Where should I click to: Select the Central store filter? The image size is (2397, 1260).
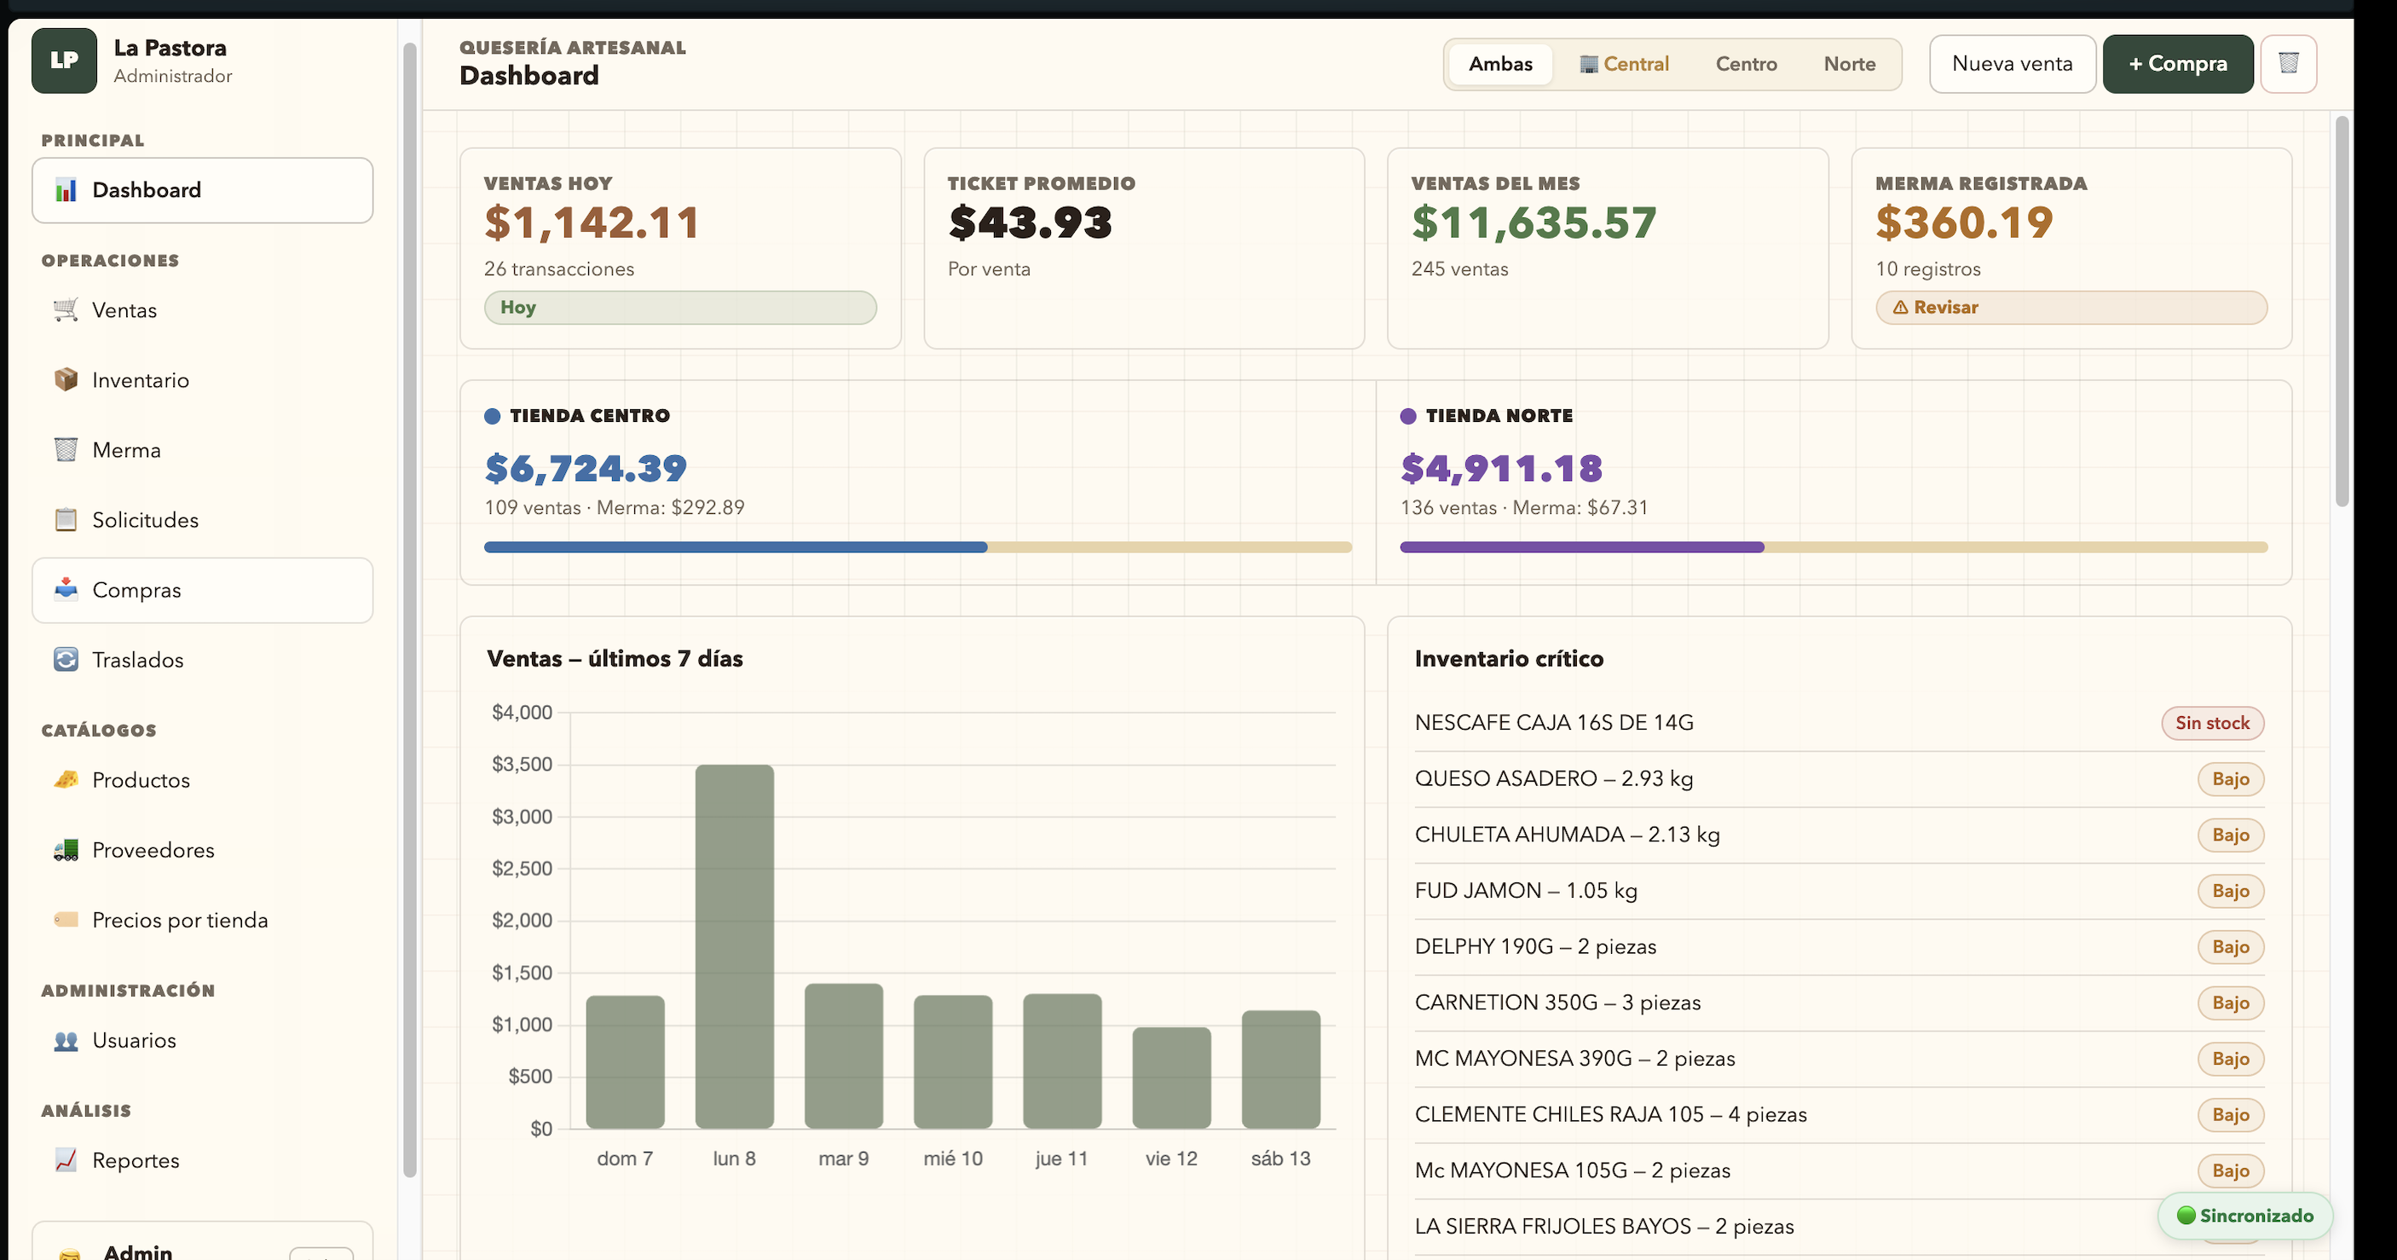(1625, 64)
